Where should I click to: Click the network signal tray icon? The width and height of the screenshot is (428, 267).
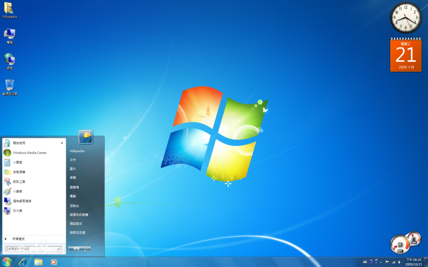(x=393, y=262)
